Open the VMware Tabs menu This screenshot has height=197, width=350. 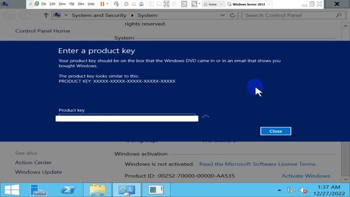click(81, 4)
